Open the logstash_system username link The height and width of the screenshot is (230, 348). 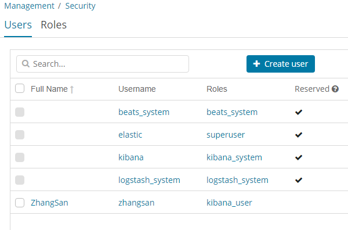click(x=149, y=180)
